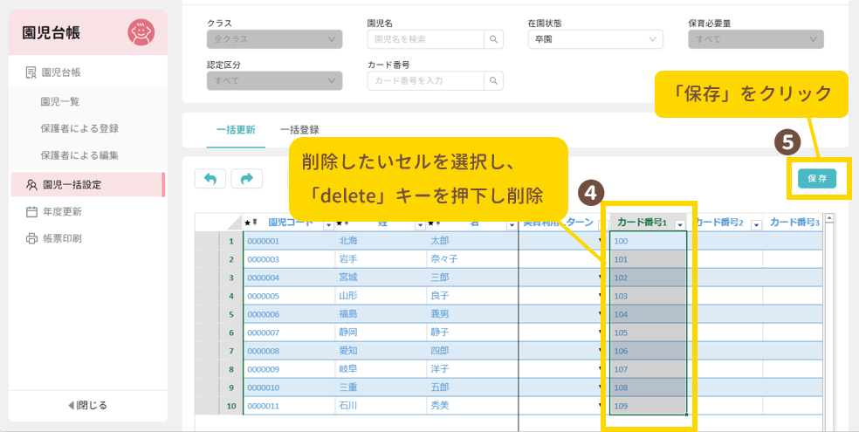Image resolution: width=859 pixels, height=432 pixels.
Task: Open filter dropdown on カード番号2 column
Action: click(x=756, y=224)
